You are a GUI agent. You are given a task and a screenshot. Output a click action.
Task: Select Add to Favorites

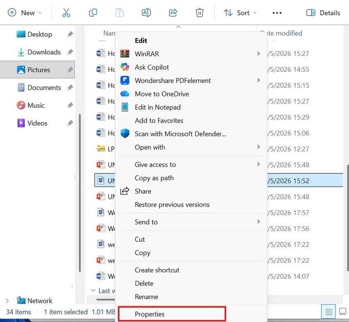(191, 121)
